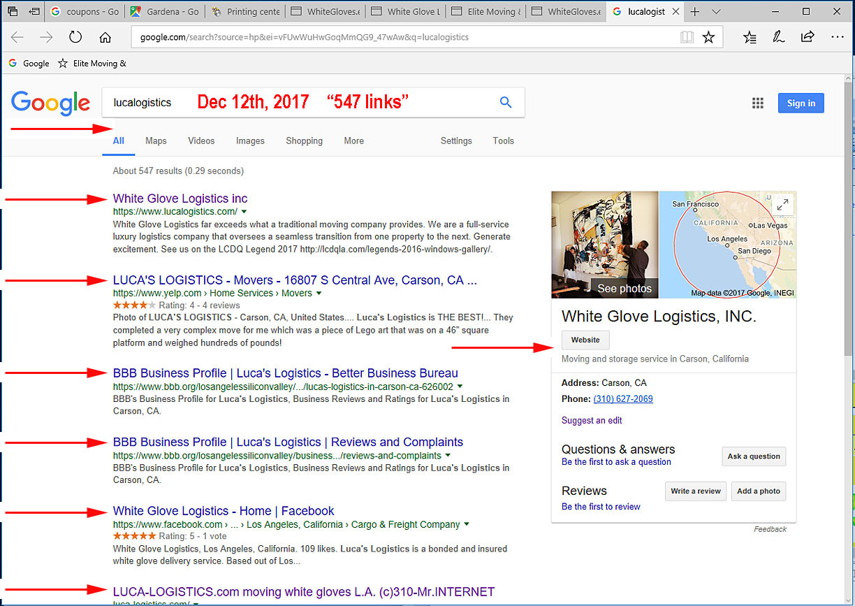Open BBB Business Profile Better Business Bureau result
The width and height of the screenshot is (855, 606).
[286, 373]
